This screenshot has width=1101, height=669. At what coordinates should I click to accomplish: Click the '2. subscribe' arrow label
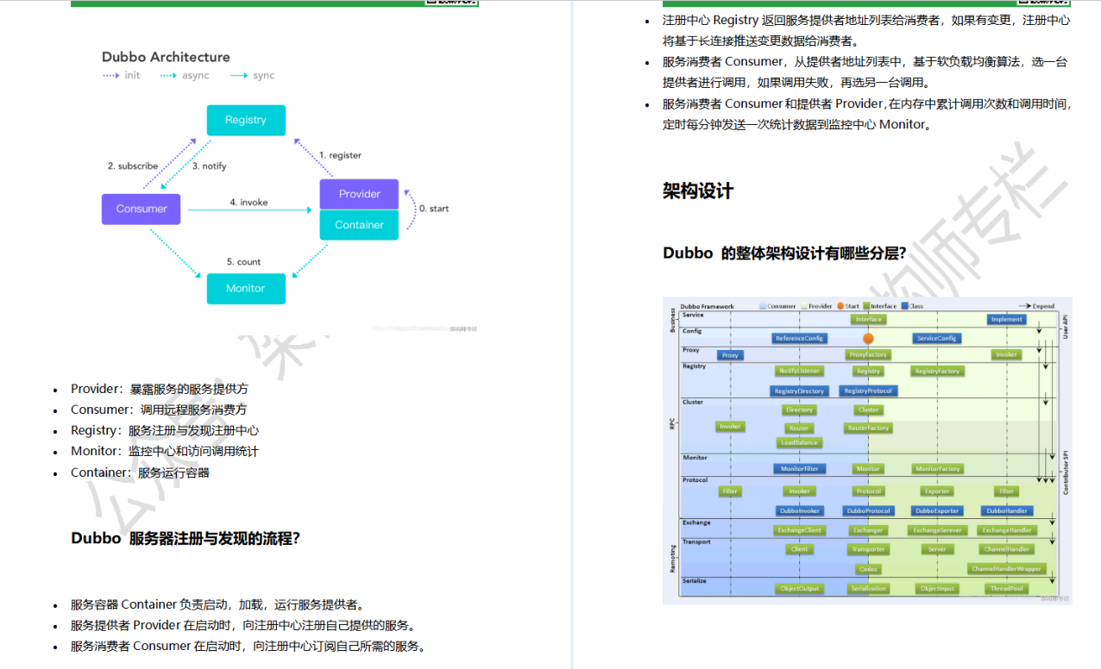[133, 166]
